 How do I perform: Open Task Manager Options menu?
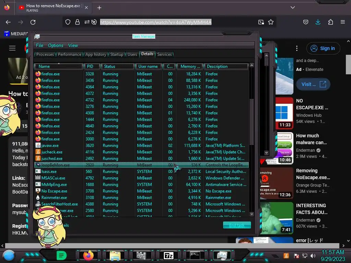tap(56, 46)
